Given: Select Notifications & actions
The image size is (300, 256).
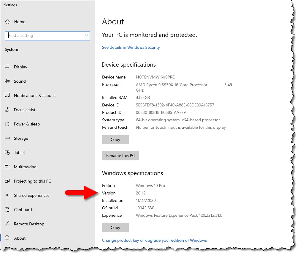Looking at the screenshot, I should (x=35, y=95).
